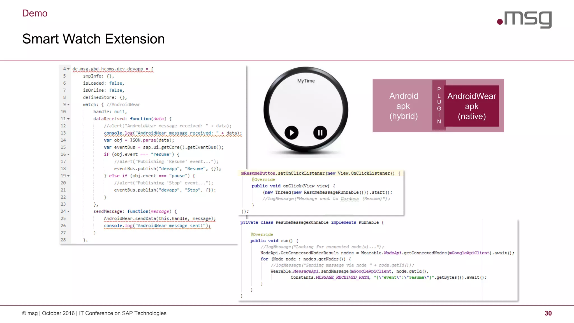Click the footer conference text

(94, 313)
